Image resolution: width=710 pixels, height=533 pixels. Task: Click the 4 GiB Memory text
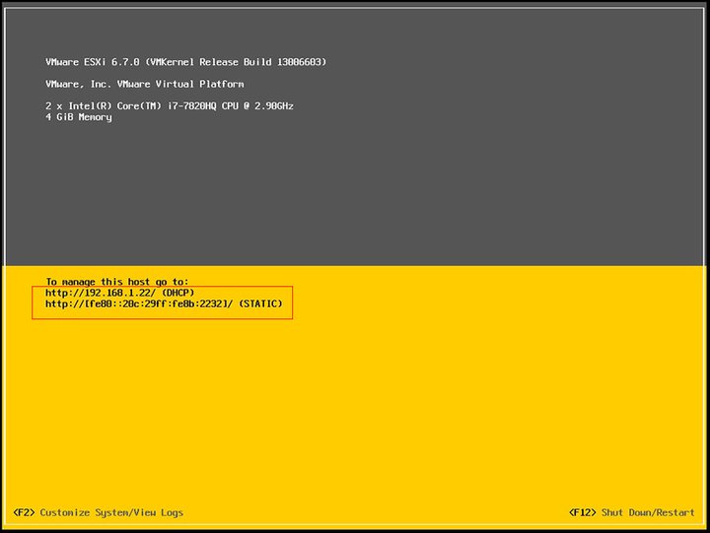tap(78, 117)
